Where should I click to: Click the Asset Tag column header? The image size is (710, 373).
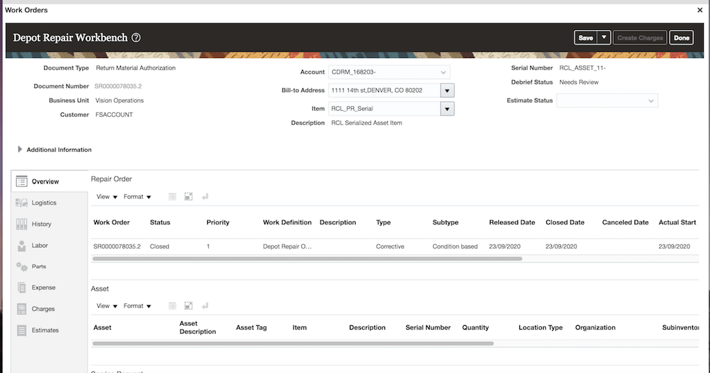tap(251, 328)
